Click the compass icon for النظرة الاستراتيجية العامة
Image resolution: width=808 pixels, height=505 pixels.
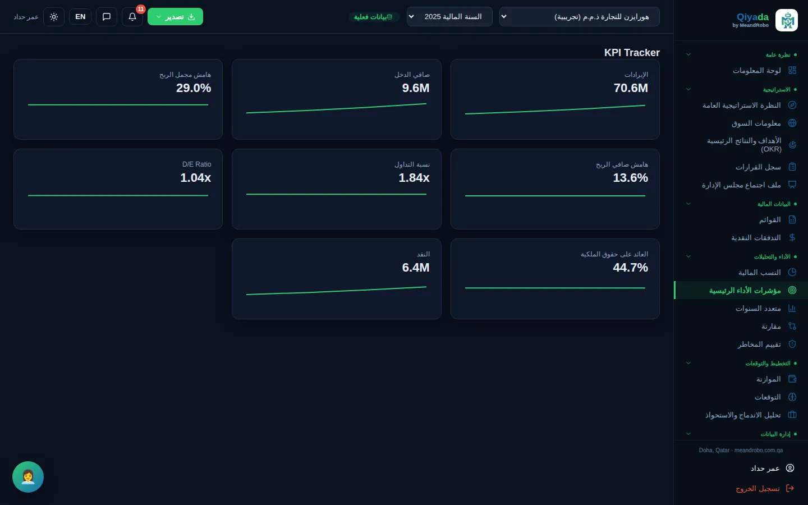(x=792, y=105)
